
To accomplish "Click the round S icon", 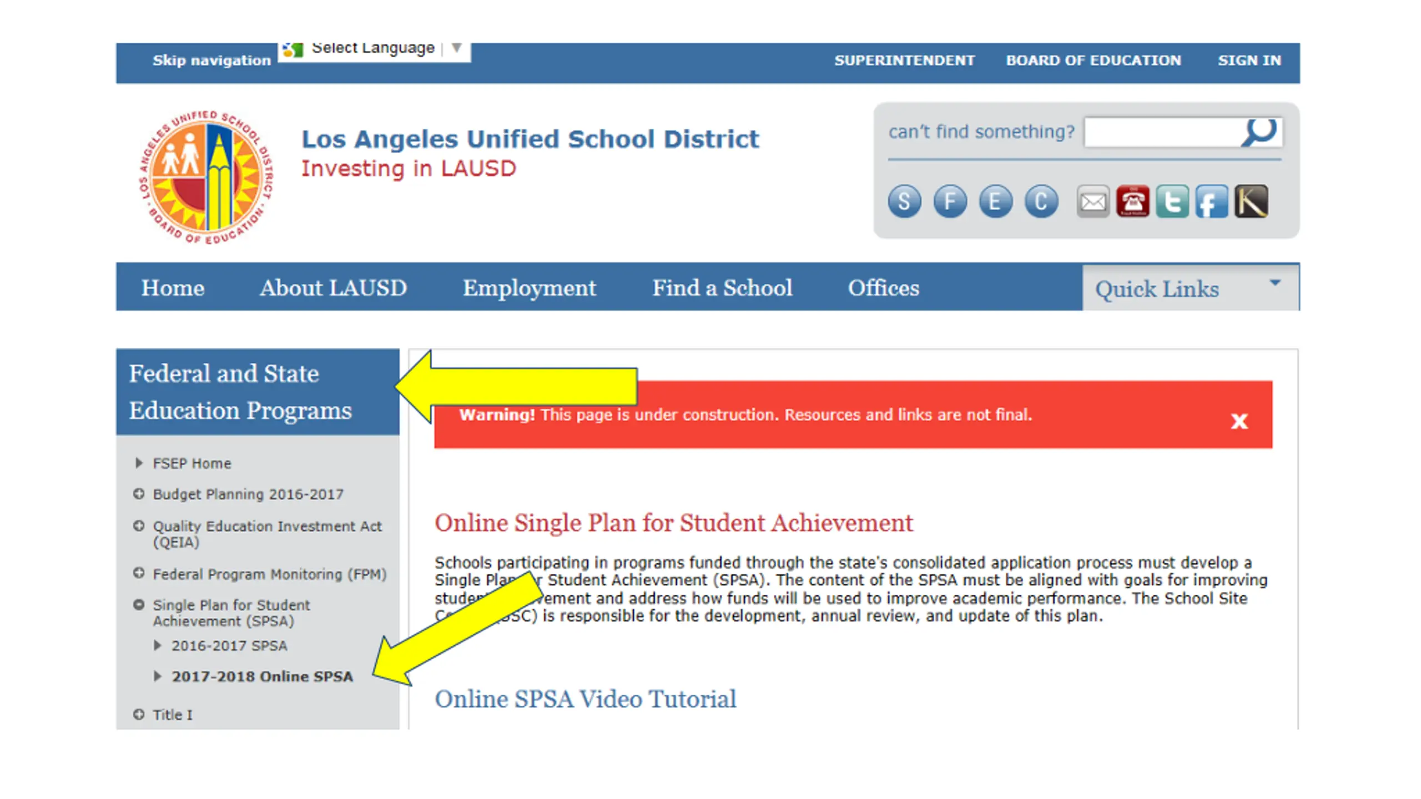I will pos(904,201).
